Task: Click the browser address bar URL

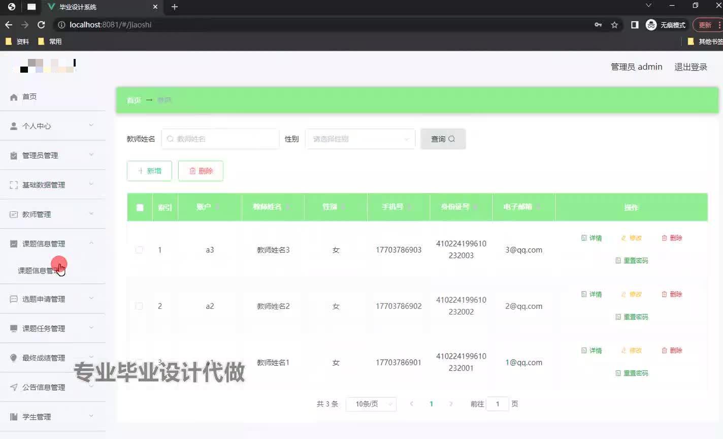Action: (110, 24)
